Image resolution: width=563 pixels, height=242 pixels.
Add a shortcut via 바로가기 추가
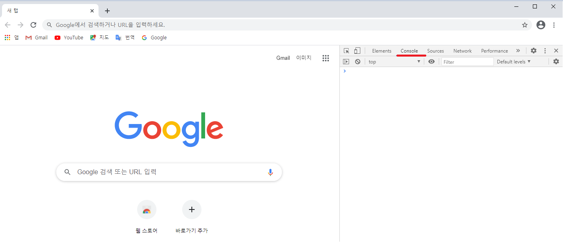tap(192, 217)
